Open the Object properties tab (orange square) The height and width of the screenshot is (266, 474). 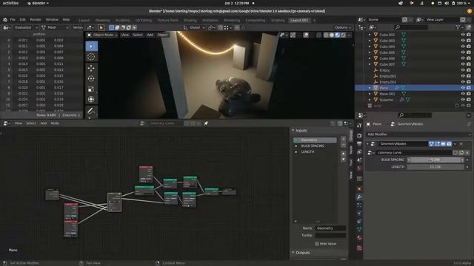point(359,189)
